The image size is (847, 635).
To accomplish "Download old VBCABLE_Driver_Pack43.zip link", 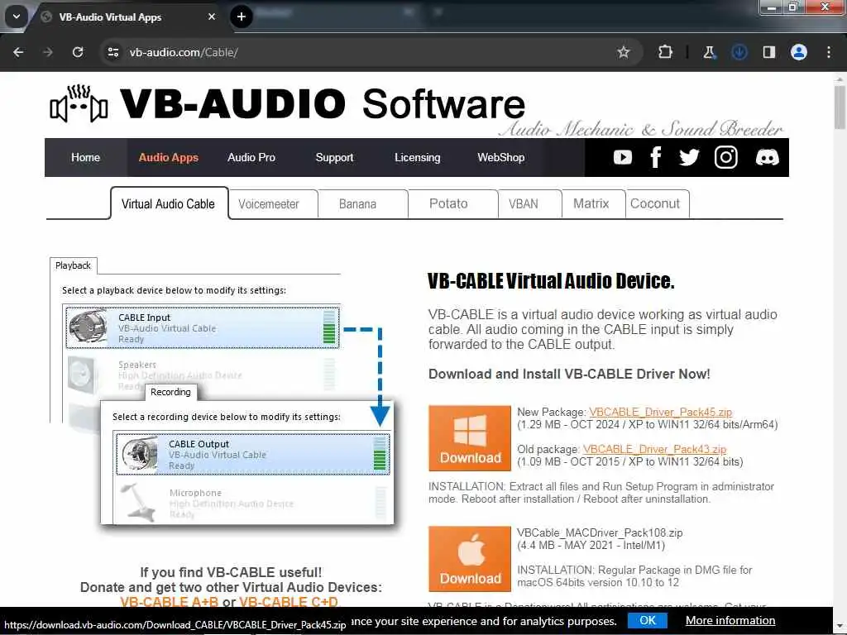I will coord(654,449).
